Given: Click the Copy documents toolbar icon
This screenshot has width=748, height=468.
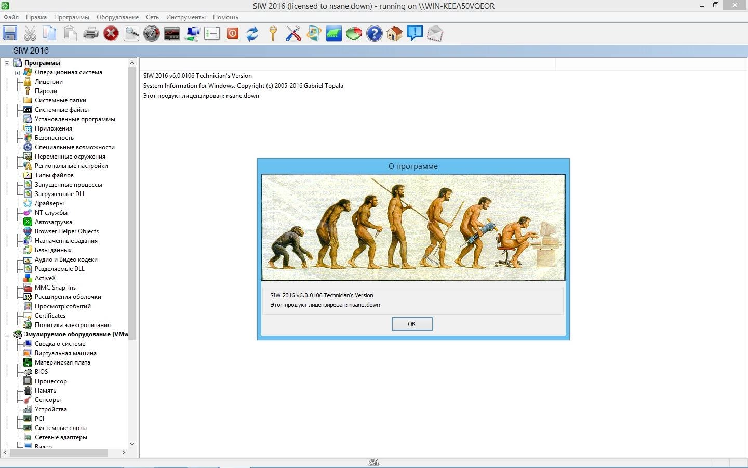Looking at the screenshot, I should pyautogui.click(x=50, y=34).
